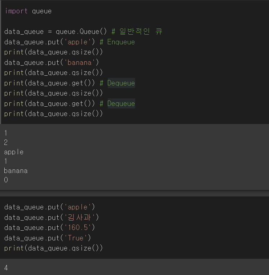Click the second highlighted 'Dequeue' comment word

coord(121,103)
